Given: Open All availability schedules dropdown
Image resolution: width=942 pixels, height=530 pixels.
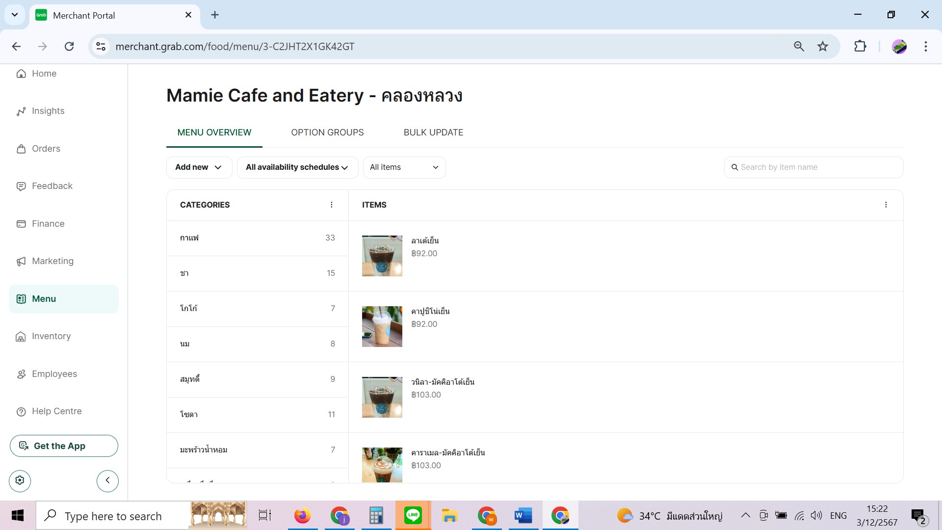Looking at the screenshot, I should [x=297, y=167].
